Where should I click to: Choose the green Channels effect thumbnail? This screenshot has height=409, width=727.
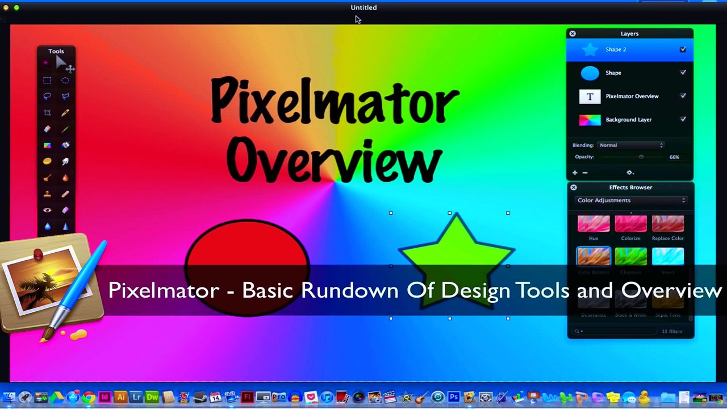[630, 256]
